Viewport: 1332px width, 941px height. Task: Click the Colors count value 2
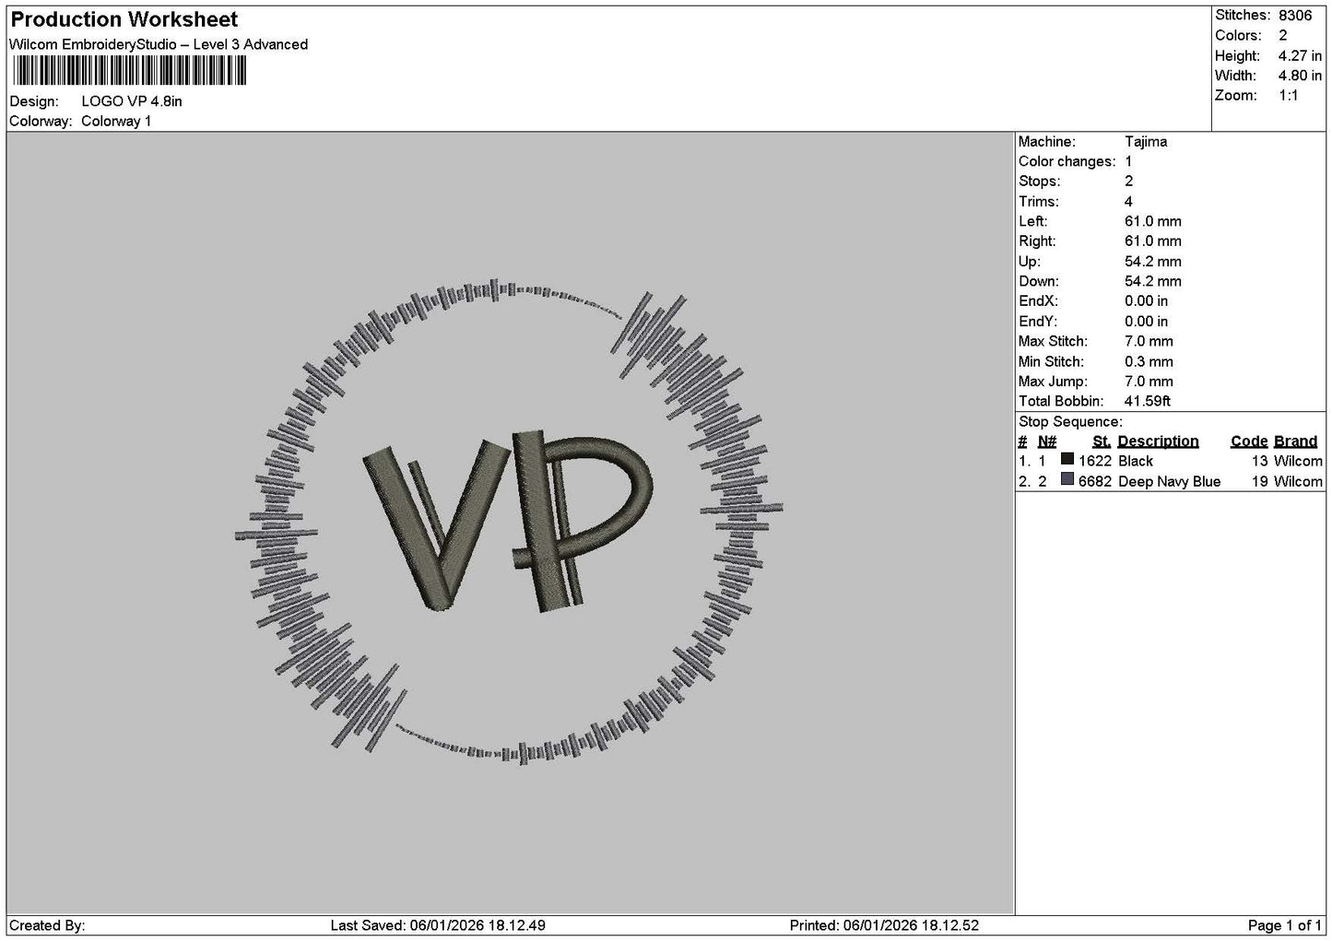[1283, 36]
